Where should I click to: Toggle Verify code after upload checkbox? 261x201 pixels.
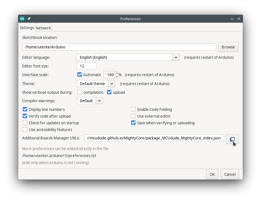click(25, 116)
